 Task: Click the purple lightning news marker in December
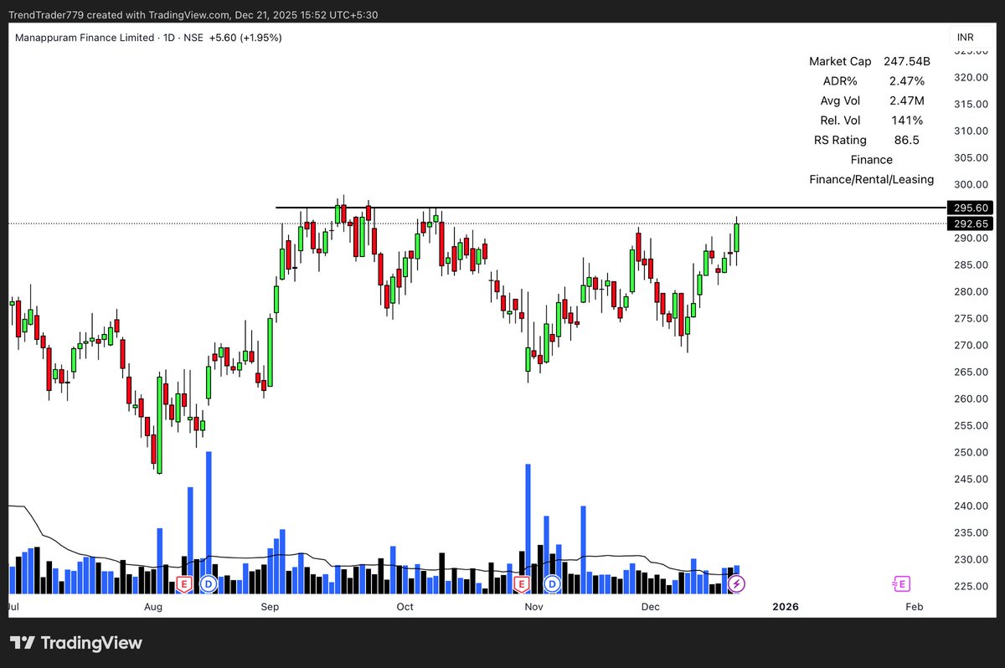point(737,583)
